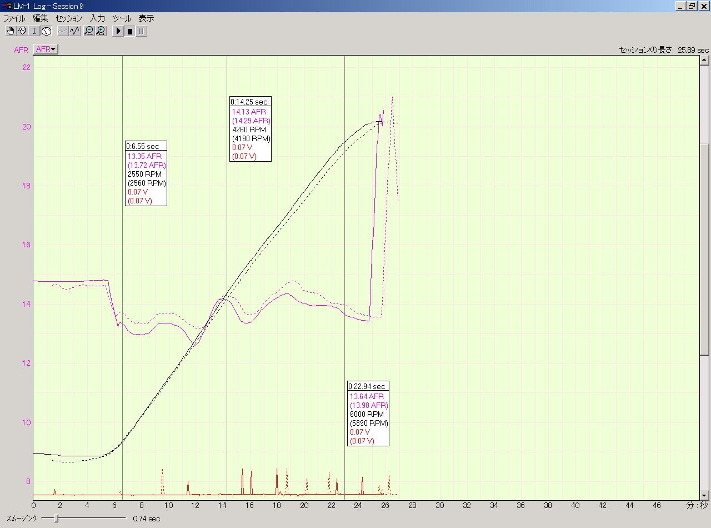Click the vertical scrollbar up arrow
The width and height of the screenshot is (711, 528).
pos(704,60)
